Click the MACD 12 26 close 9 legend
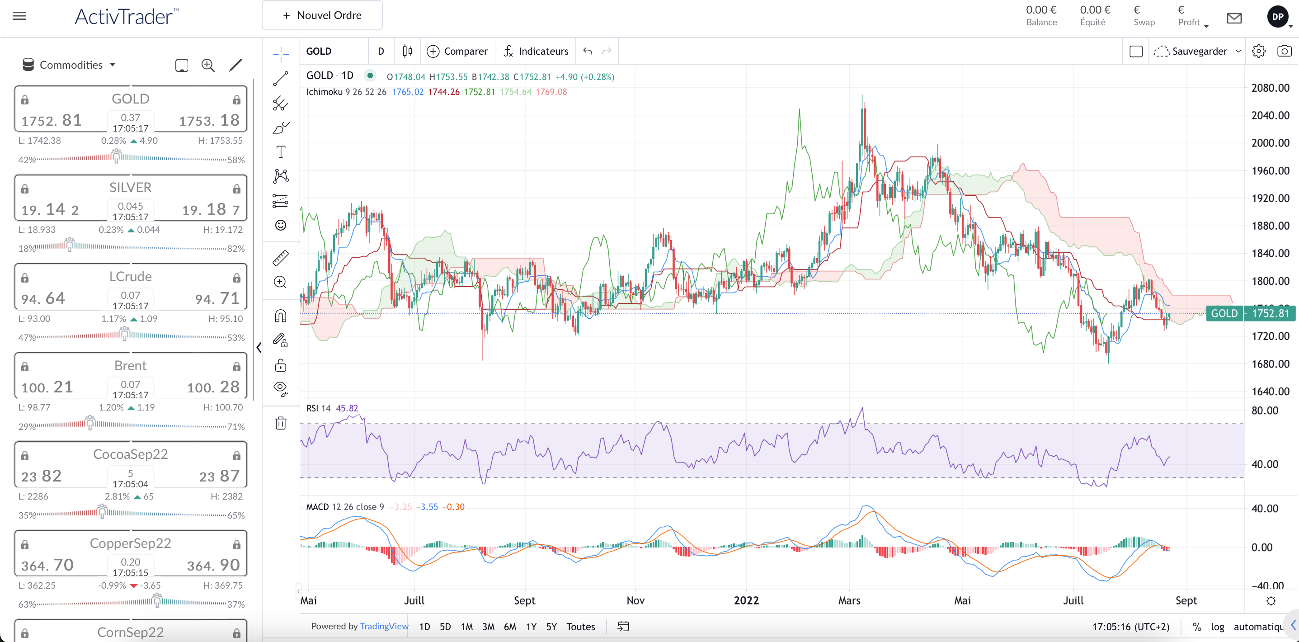 (x=345, y=507)
